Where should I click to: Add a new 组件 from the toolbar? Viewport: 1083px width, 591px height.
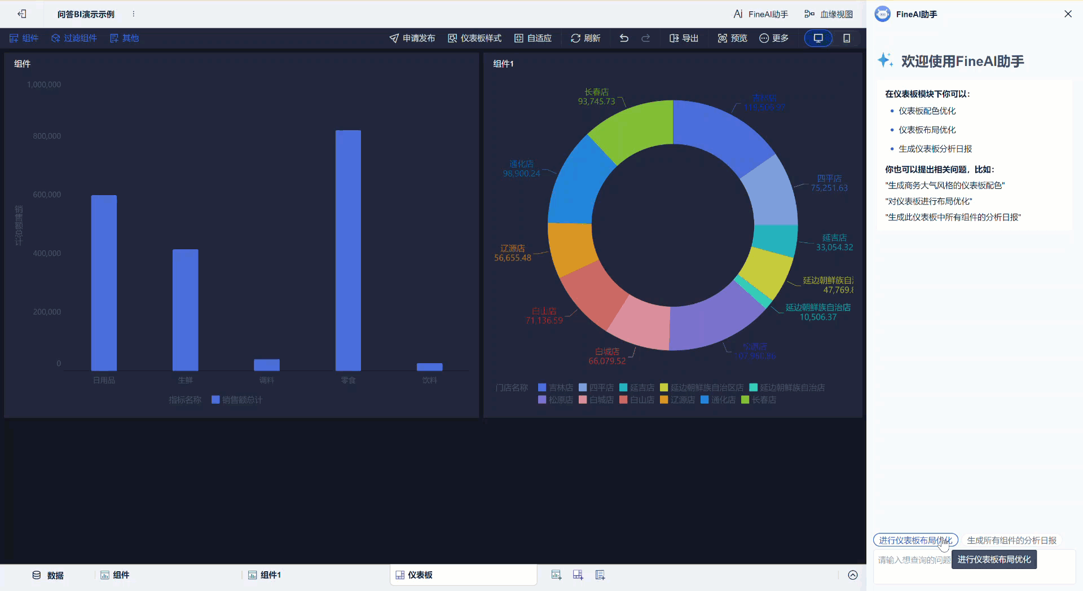point(24,38)
